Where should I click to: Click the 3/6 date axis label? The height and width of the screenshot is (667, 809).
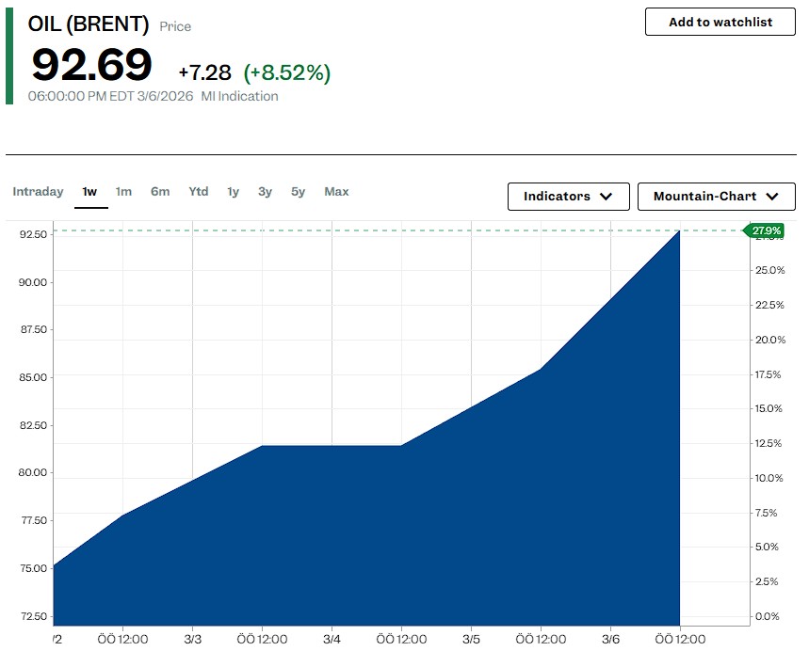click(x=610, y=639)
